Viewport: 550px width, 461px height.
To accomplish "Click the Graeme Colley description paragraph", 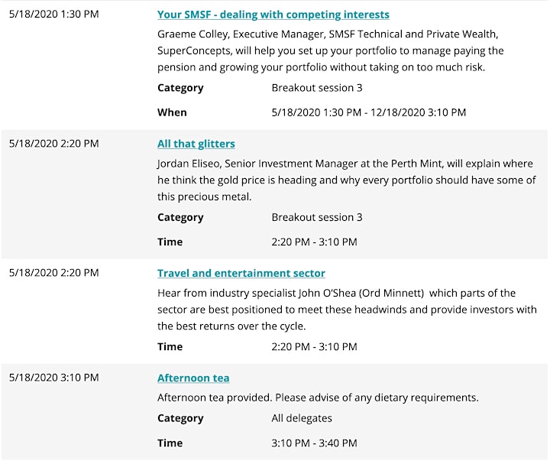I will click(x=331, y=50).
